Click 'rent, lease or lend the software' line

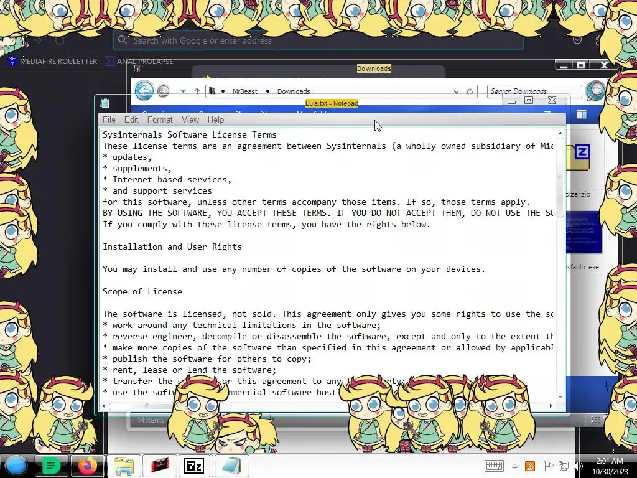click(189, 370)
